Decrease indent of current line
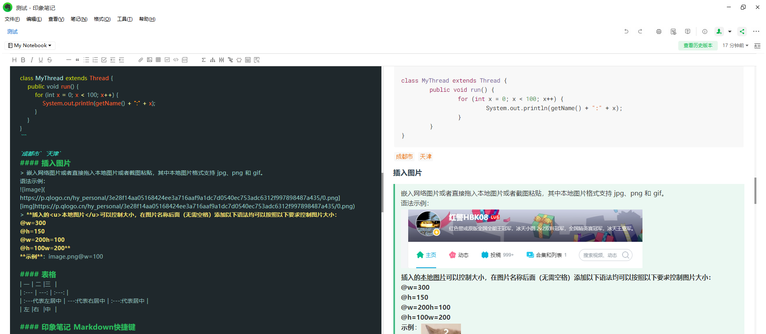 pos(122,60)
